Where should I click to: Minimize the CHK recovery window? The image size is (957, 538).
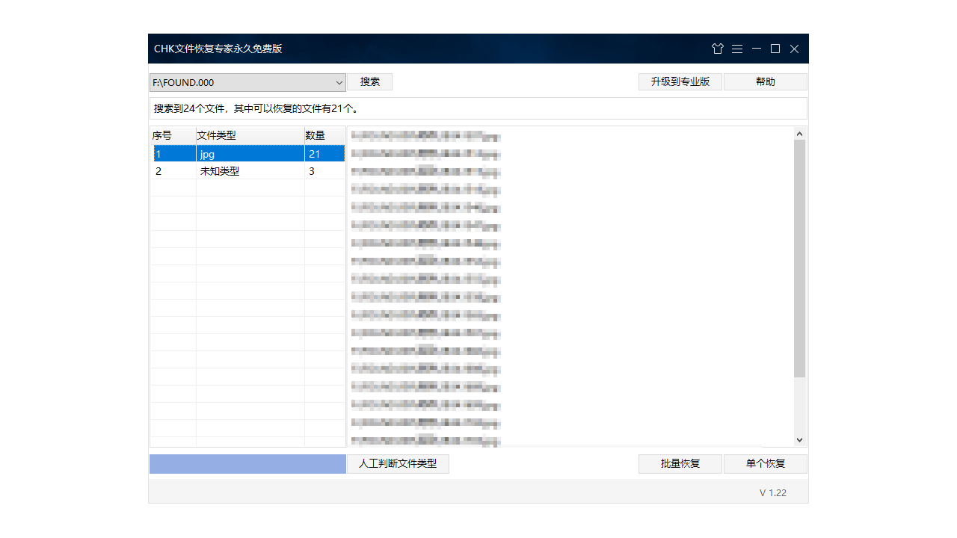[757, 49]
